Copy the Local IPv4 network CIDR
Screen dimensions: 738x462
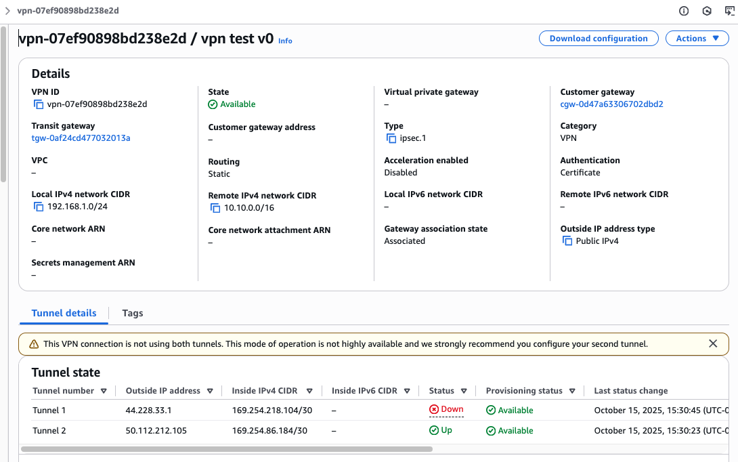[39, 207]
